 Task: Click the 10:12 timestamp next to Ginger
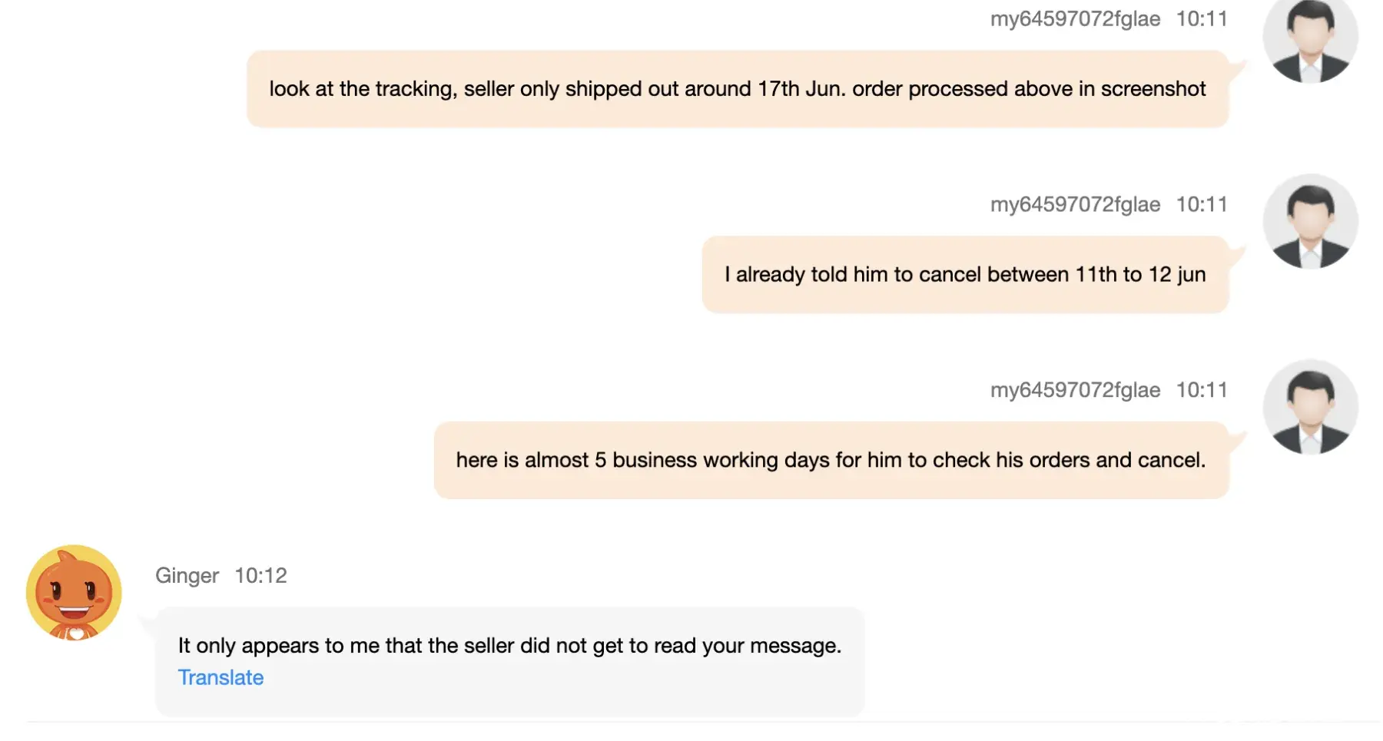click(x=260, y=576)
